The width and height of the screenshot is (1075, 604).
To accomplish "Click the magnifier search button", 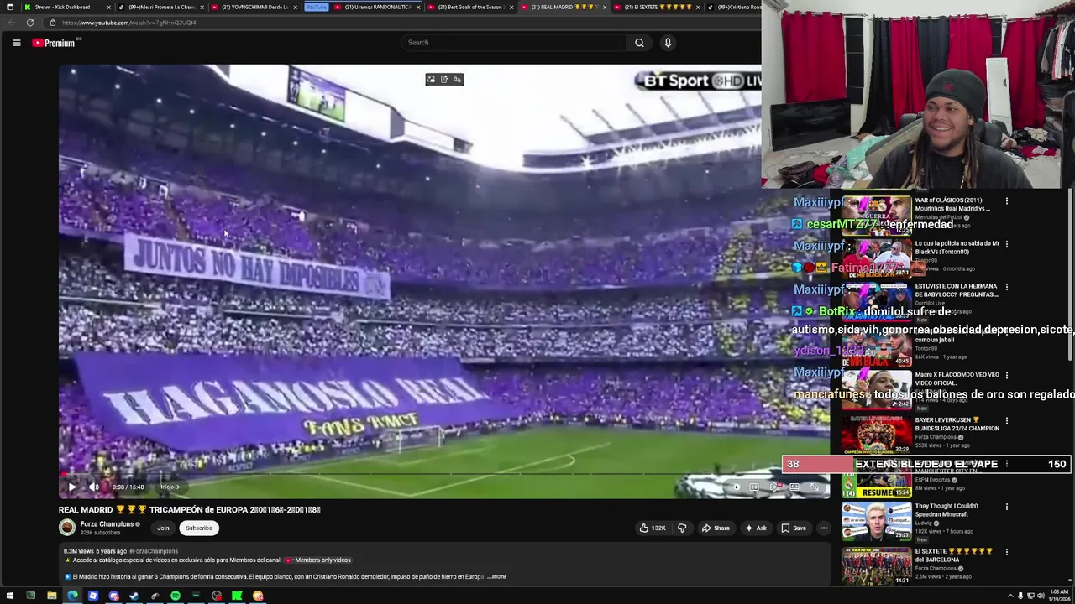I will (x=639, y=43).
